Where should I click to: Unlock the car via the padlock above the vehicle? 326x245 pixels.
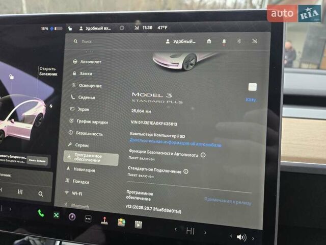[11, 77]
